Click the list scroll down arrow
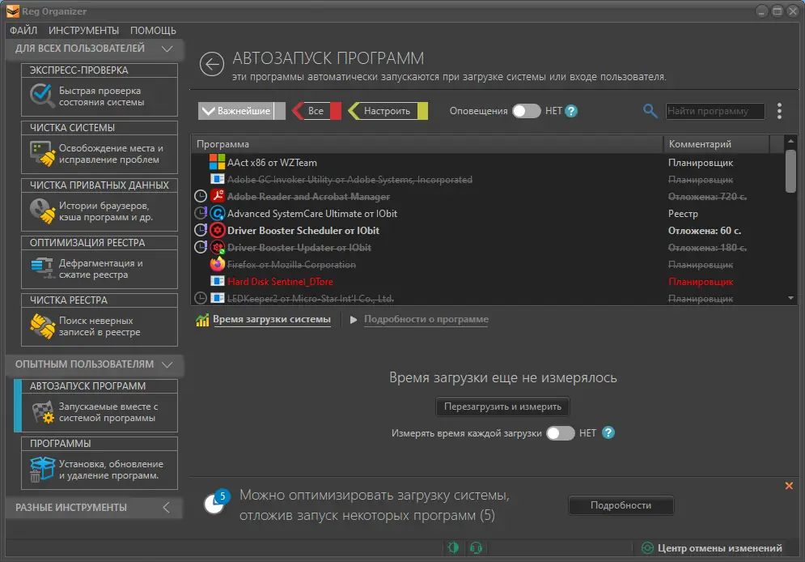Screen dimensions: 805x562 (x=790, y=298)
